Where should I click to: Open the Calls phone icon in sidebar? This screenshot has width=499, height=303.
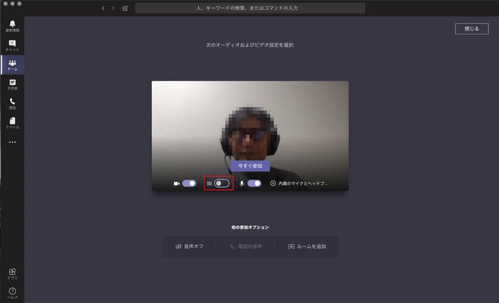click(x=12, y=104)
